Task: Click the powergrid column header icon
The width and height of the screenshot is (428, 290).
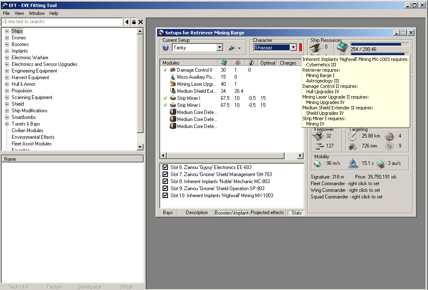Action: 238,63
